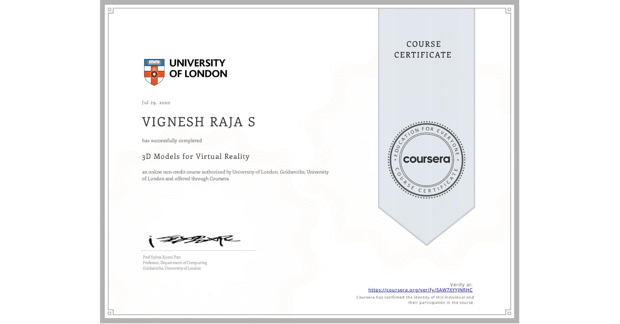
Task: Click the course title '3D Models for Virtual Reality'
Action: [x=195, y=157]
